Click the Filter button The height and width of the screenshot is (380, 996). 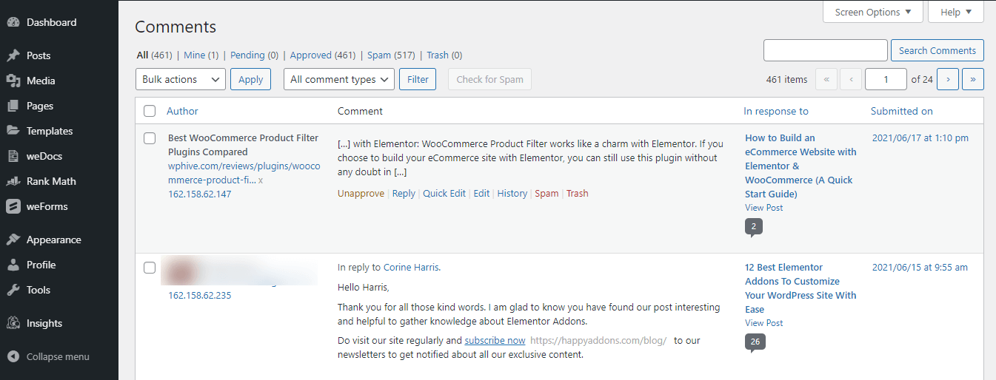pos(418,79)
